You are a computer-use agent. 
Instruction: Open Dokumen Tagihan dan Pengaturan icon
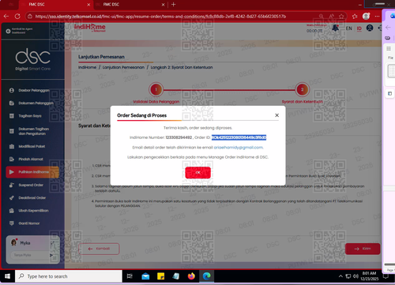pos(12,131)
